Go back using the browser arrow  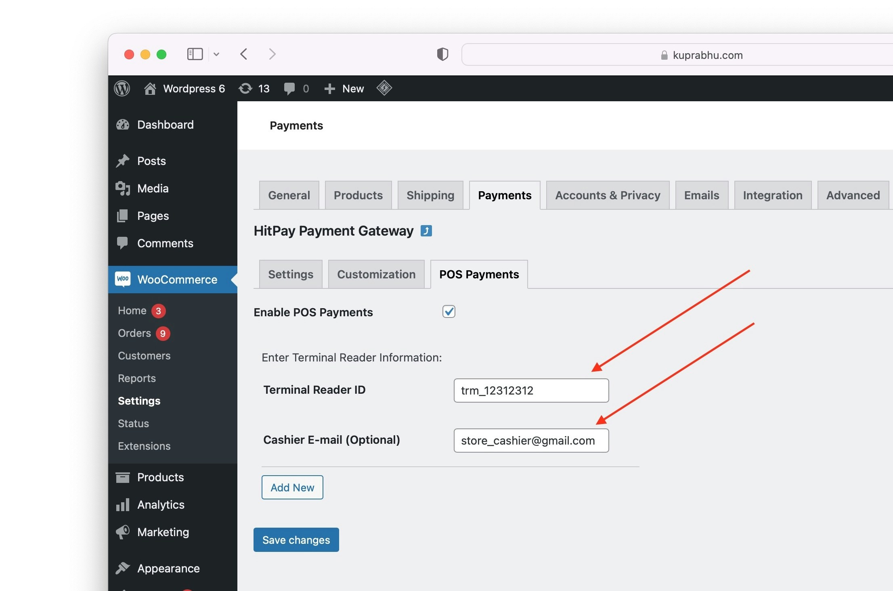click(243, 54)
